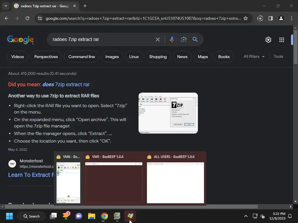Click the Google logo

click(20, 39)
